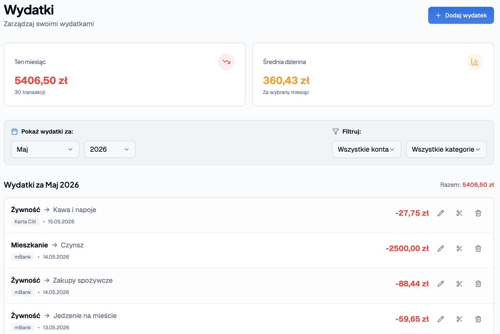500x334 pixels.
Task: Click the -88,44 zł amount
Action: 412,284
